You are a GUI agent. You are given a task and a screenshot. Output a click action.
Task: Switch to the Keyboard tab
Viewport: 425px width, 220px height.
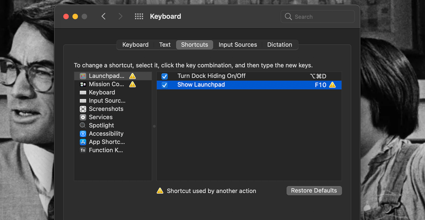coord(135,45)
